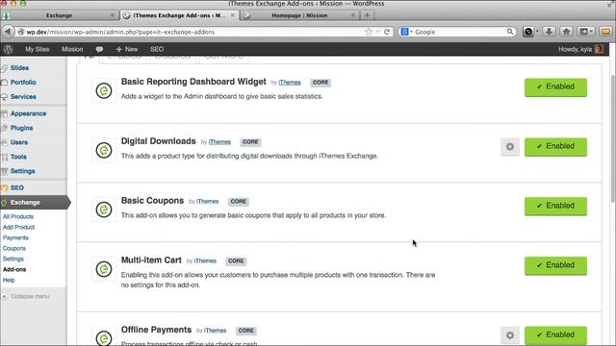Toggle Enabled button for Basic Coupons
This screenshot has height=346, width=616.
point(555,207)
